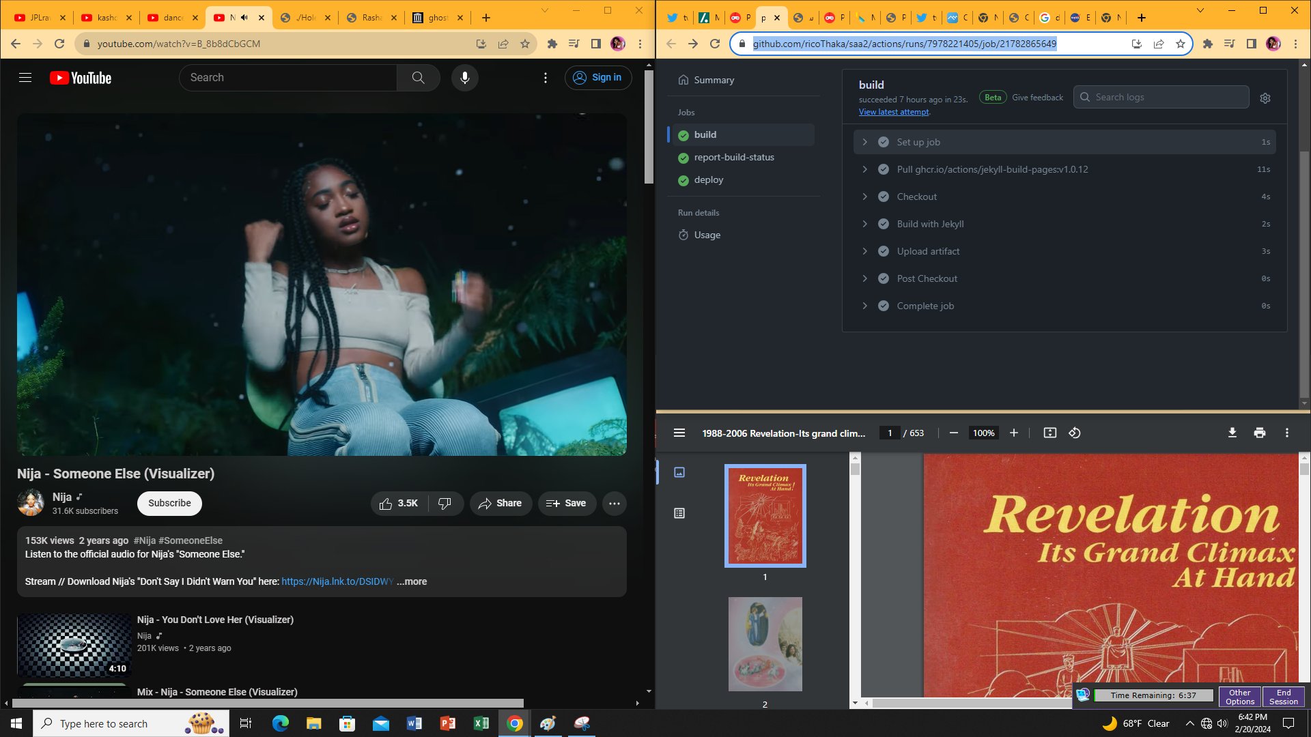
Task: Open GitHub log settings gear
Action: 1265,98
